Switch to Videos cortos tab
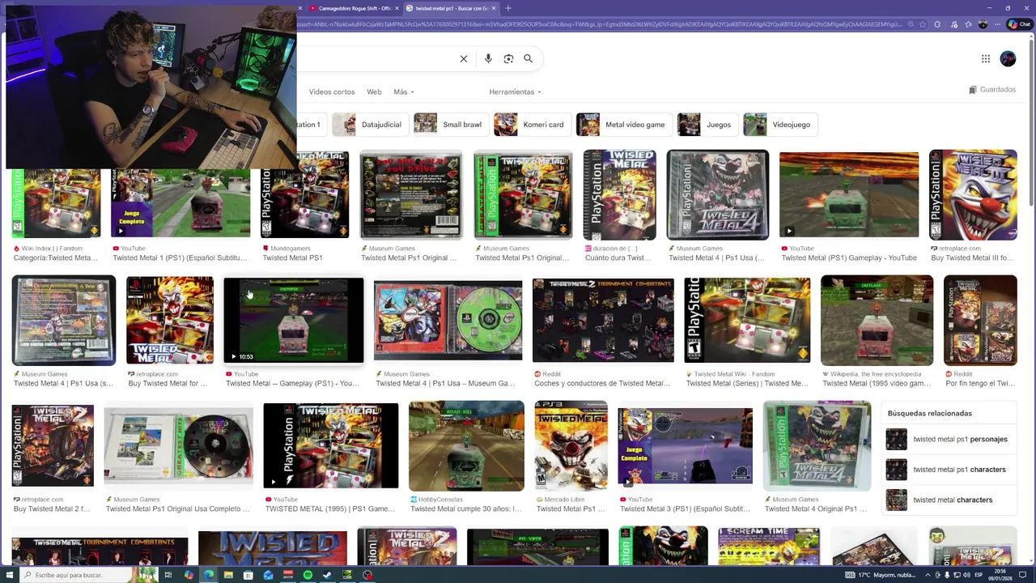This screenshot has width=1036, height=583. (x=332, y=92)
